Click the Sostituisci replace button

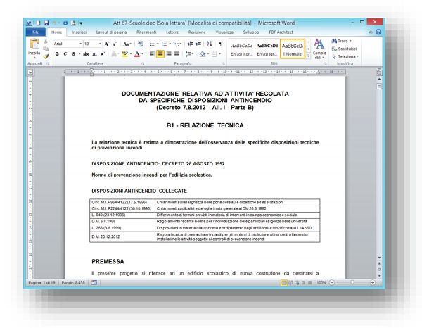tap(347, 49)
